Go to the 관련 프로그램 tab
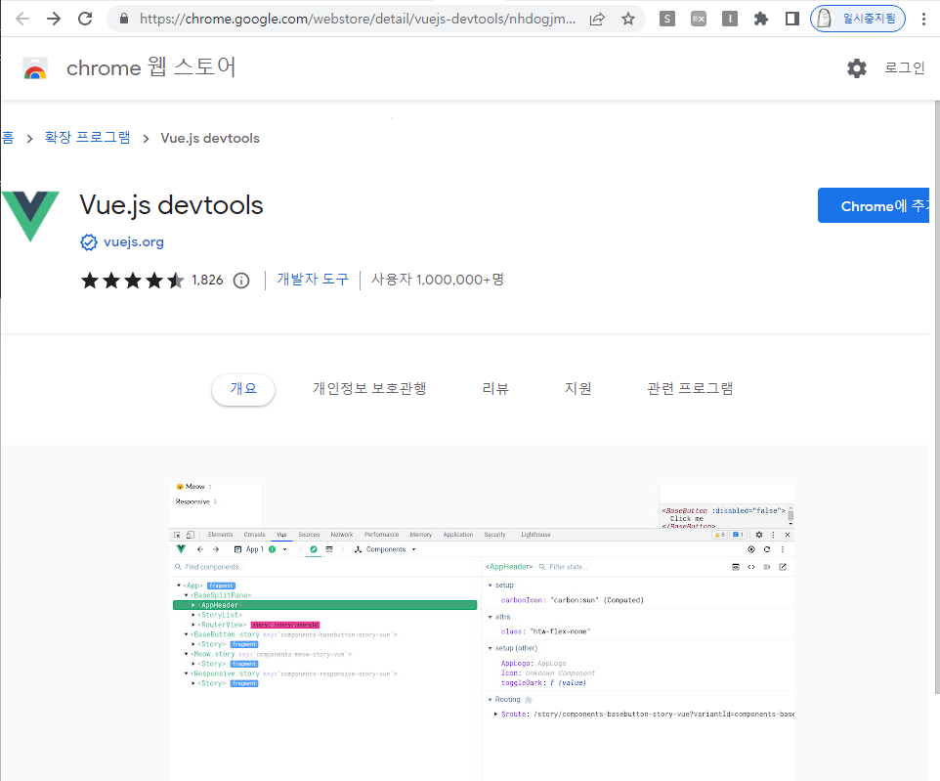 (x=689, y=389)
